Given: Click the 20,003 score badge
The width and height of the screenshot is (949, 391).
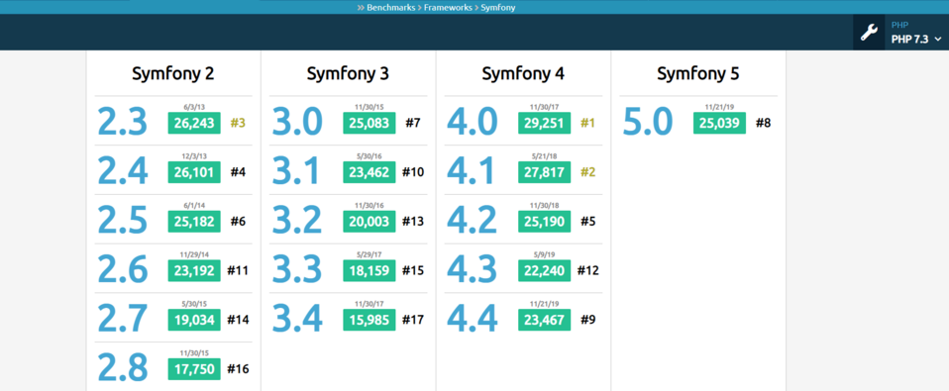Looking at the screenshot, I should [x=369, y=222].
